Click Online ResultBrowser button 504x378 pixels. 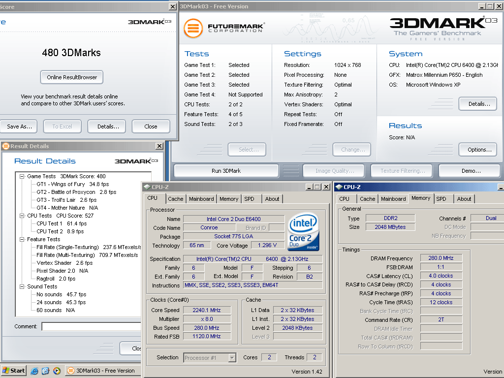coord(72,77)
